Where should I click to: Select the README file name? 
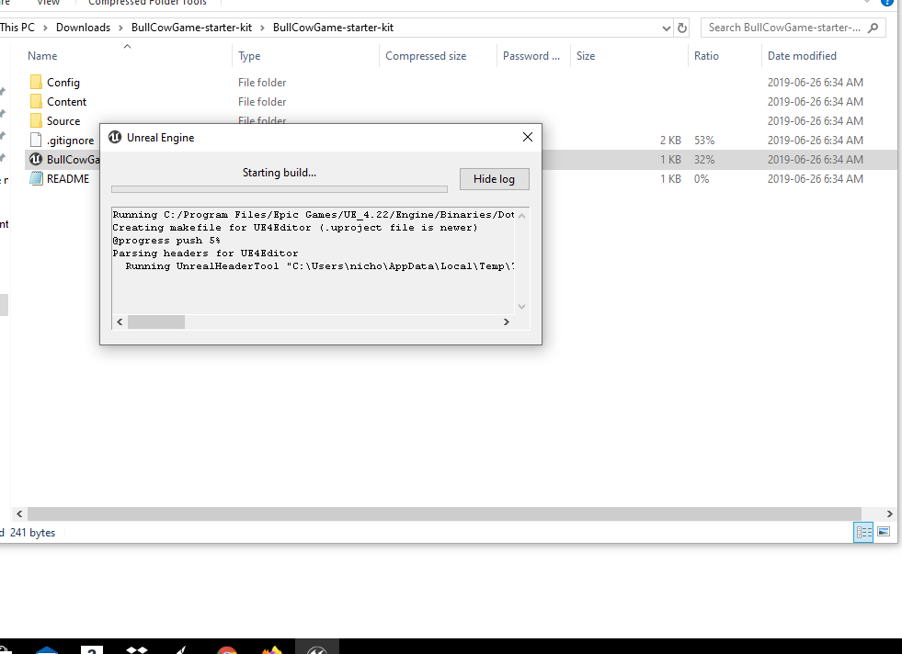[68, 179]
